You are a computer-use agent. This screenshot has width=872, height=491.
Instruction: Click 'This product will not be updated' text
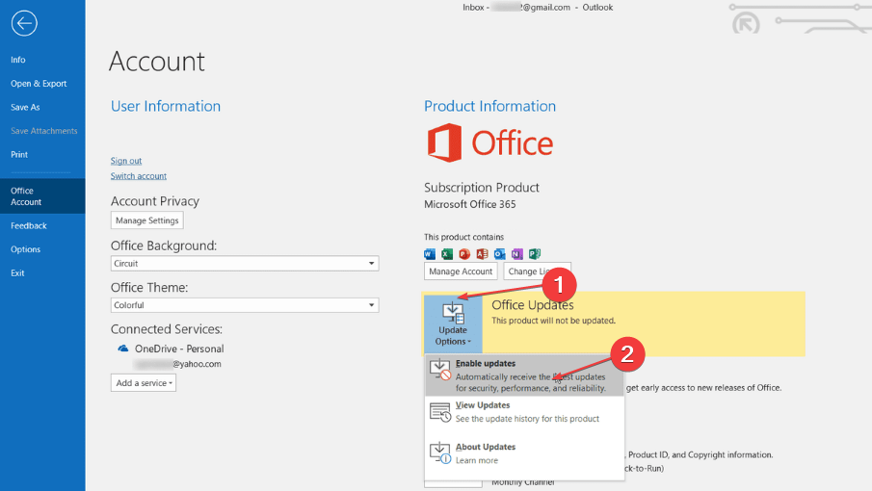[x=553, y=321]
